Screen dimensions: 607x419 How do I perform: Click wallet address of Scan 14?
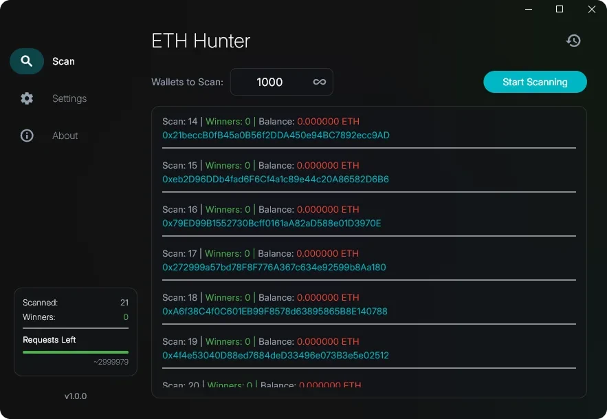click(276, 136)
